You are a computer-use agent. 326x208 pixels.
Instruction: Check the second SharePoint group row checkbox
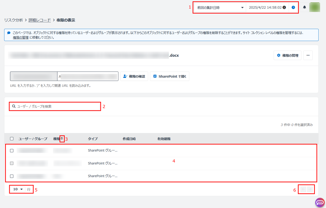(12, 164)
